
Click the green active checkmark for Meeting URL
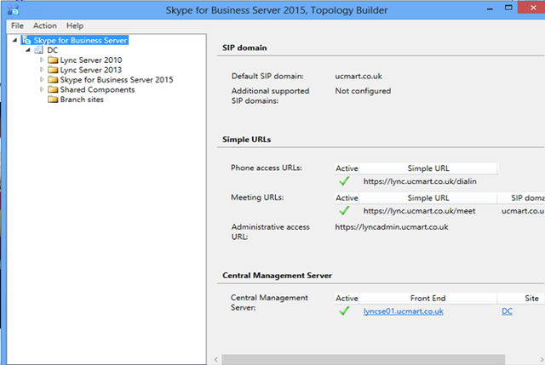(x=344, y=210)
